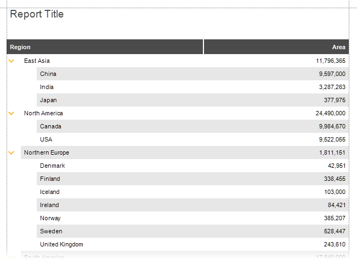
Task: Select the China row
Action: (x=192, y=74)
